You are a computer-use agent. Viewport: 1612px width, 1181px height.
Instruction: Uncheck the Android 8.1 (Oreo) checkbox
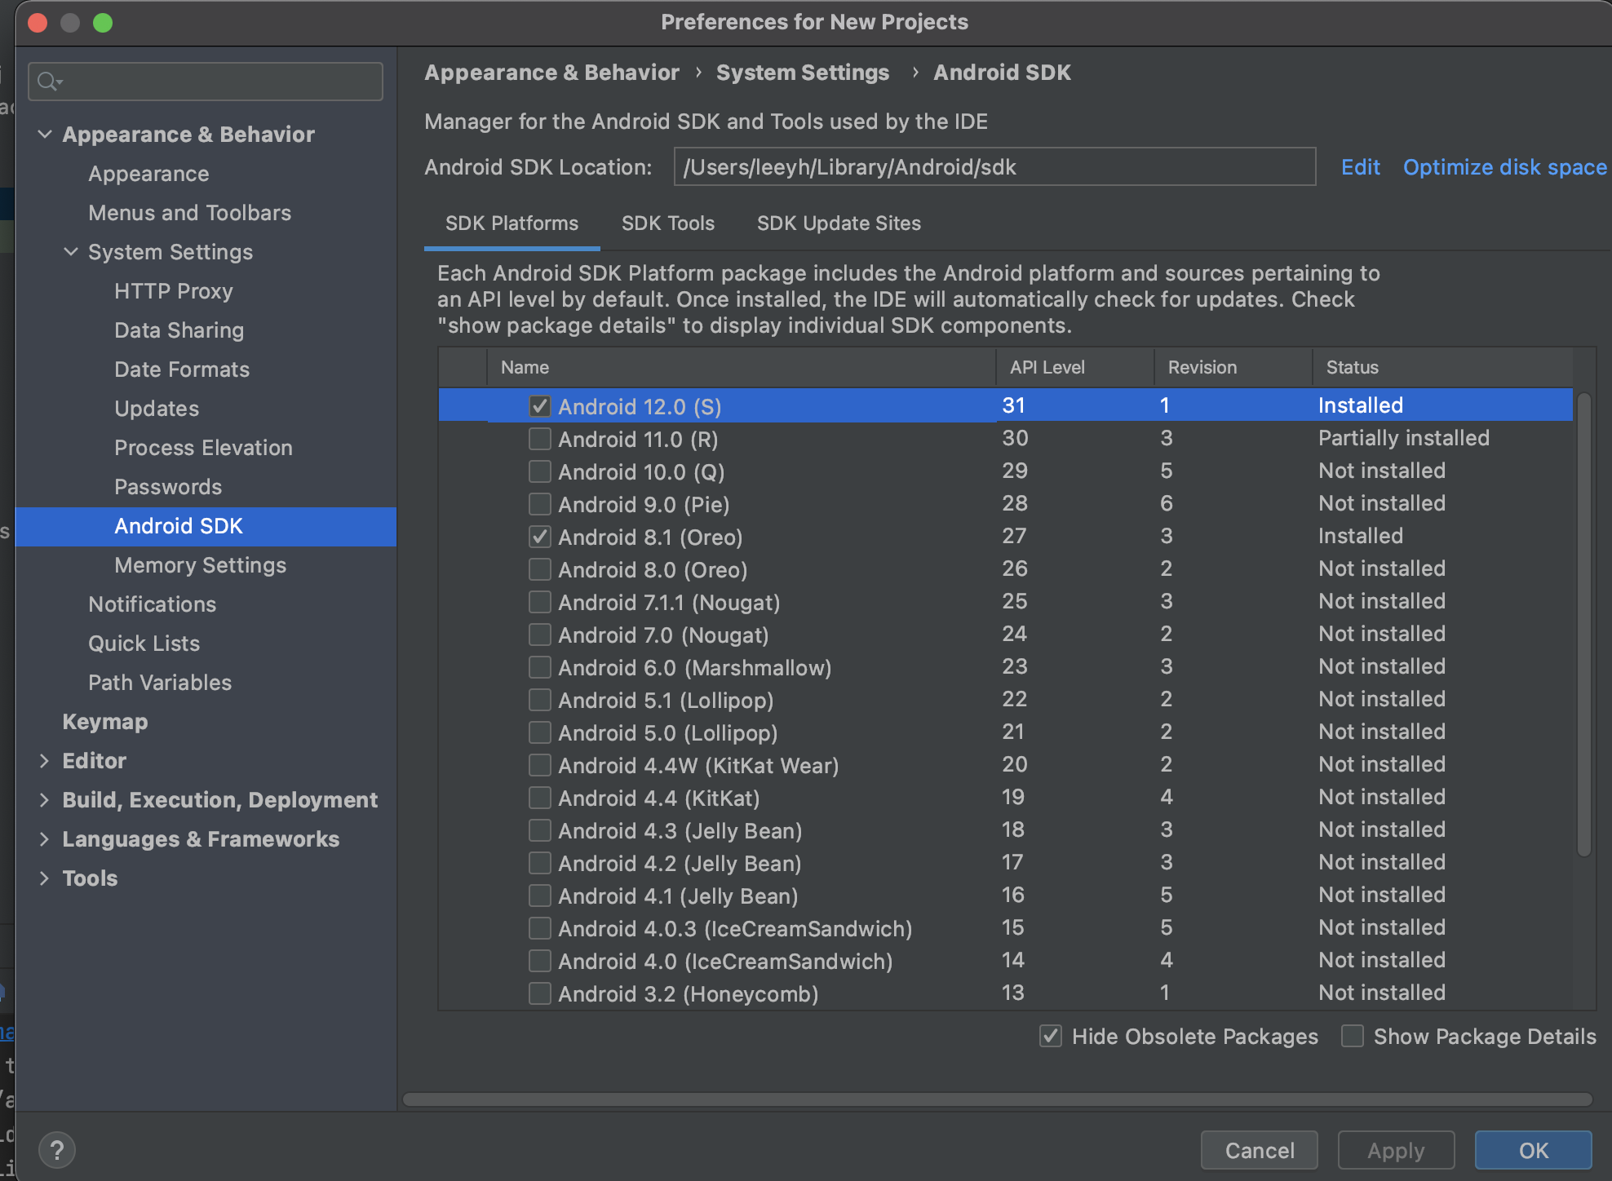539,537
